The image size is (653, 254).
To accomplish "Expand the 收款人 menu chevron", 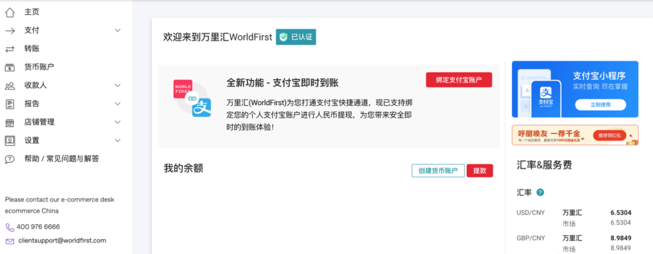I will point(118,86).
